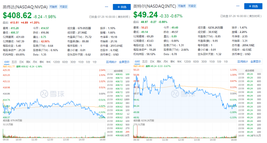Select the 30分 interval for NVDA

pyautogui.click(x=73, y=62)
